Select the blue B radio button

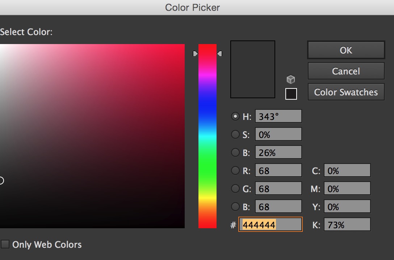(235, 207)
